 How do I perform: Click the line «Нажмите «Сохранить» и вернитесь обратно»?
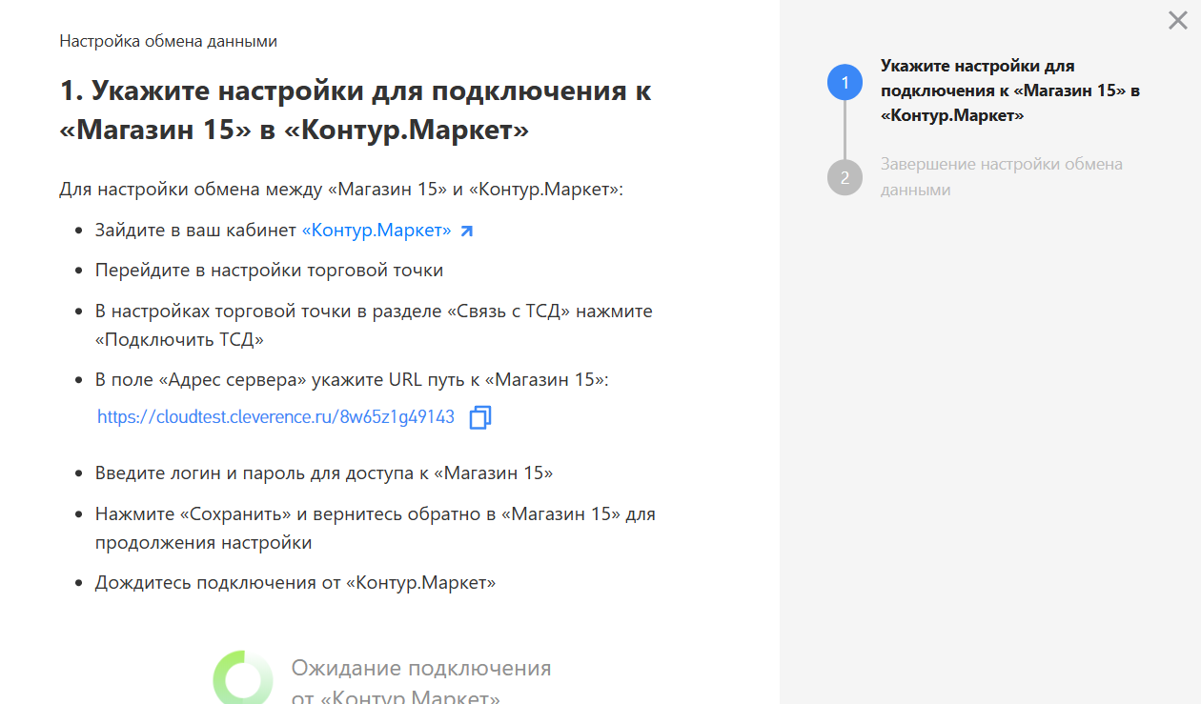376,528
